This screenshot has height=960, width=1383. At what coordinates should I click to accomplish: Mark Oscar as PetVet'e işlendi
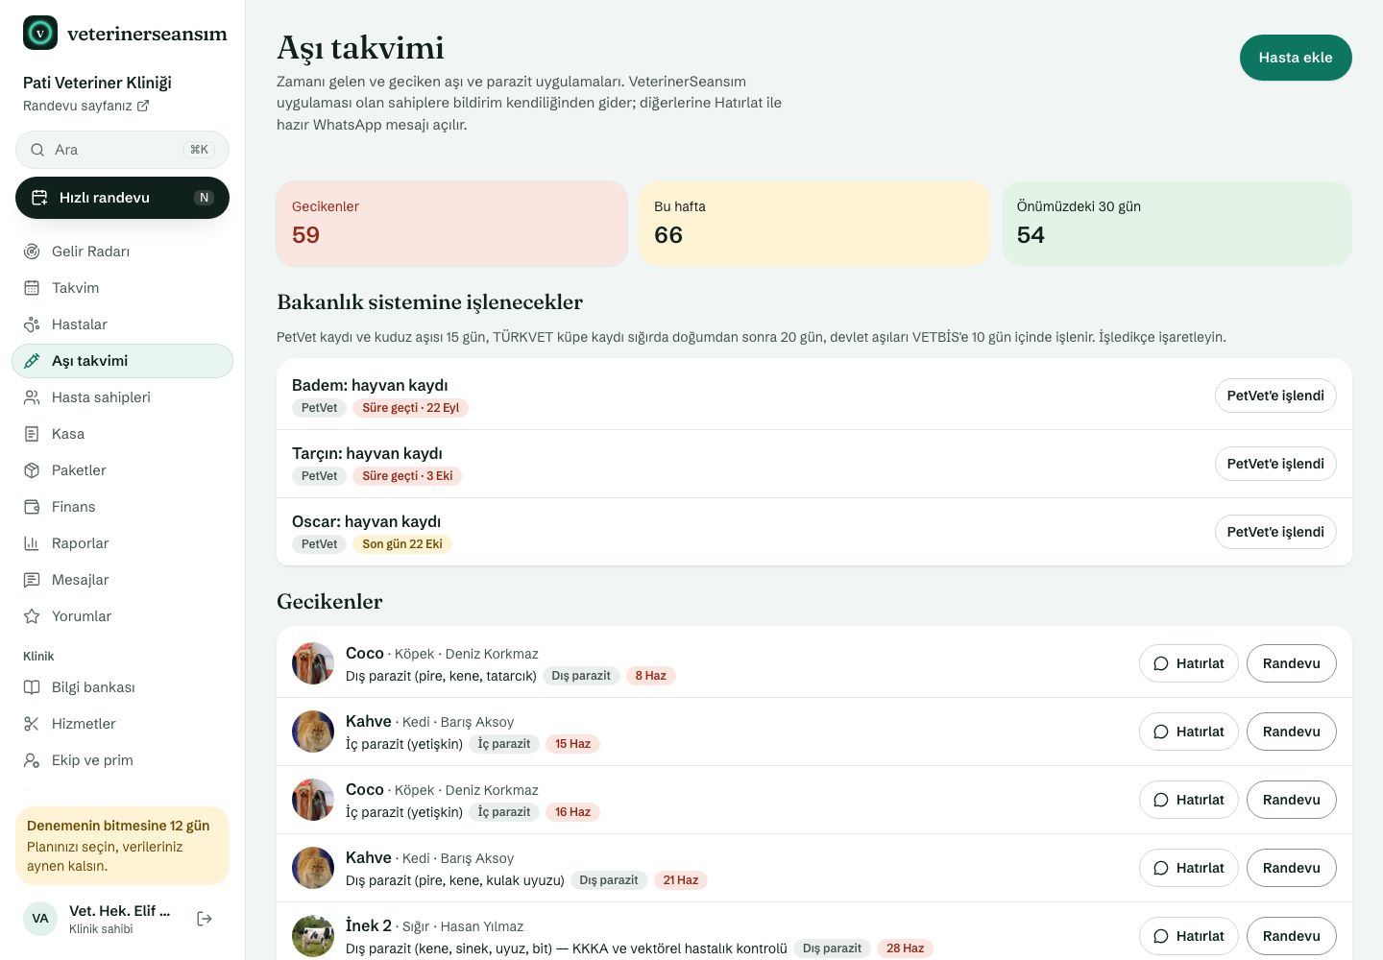1275,532
